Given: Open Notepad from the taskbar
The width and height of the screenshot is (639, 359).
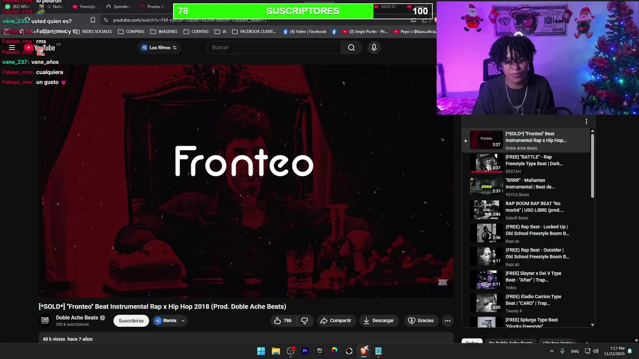Looking at the screenshot, I should click(x=378, y=351).
